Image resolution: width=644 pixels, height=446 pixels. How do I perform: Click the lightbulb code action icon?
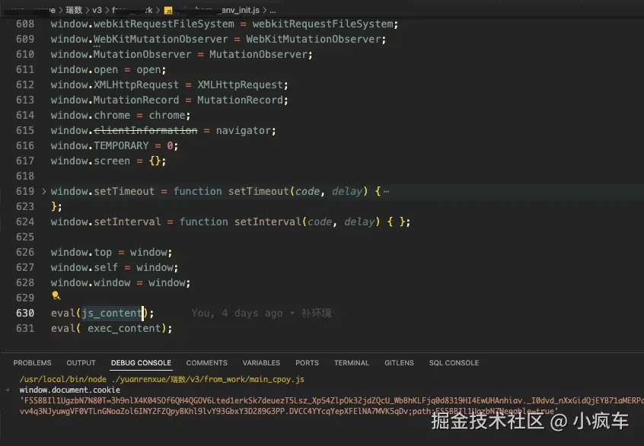[56, 296]
